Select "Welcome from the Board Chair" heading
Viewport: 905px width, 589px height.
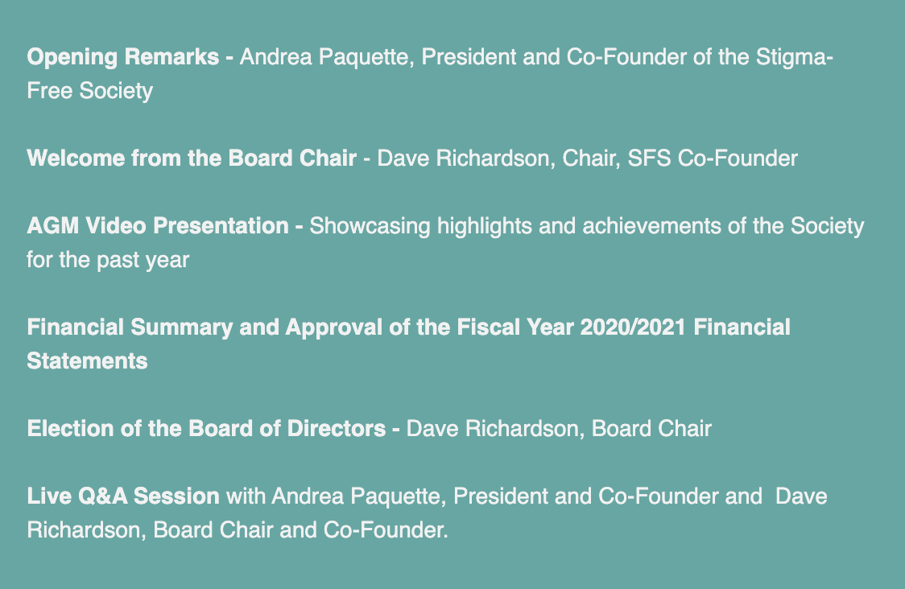coord(192,158)
